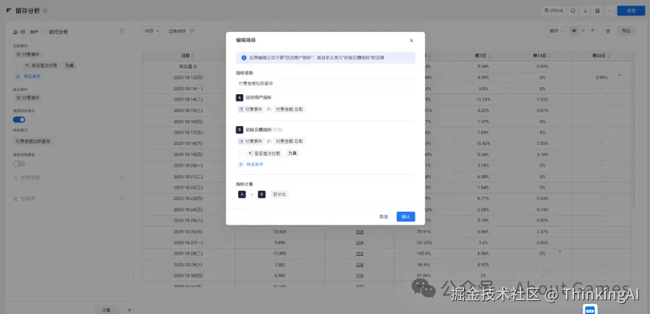Viewport: 650px width, 314px height.
Task: Click the 付费金额加权留存 metric in the sidebar
Action: coord(34,142)
